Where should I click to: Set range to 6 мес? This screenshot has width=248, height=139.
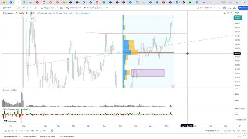coord(27,131)
